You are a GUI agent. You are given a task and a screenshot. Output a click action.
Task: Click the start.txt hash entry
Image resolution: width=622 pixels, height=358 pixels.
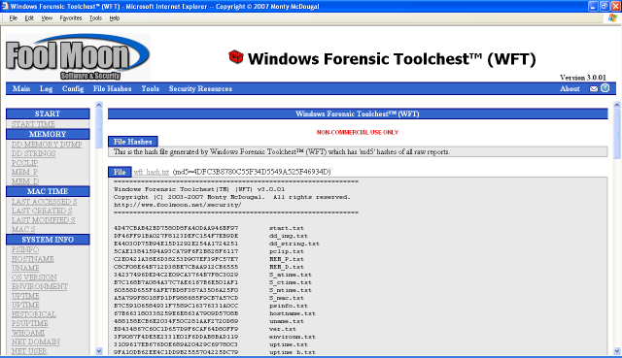coord(209,228)
